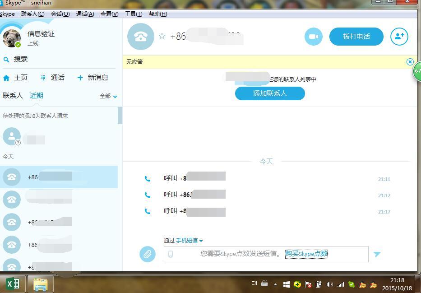Screen dimensions: 421x293
Task: Star this number as a favorite
Action: (x=162, y=36)
